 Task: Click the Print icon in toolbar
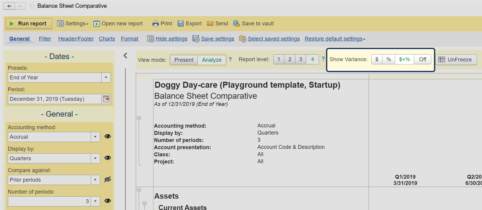click(155, 24)
